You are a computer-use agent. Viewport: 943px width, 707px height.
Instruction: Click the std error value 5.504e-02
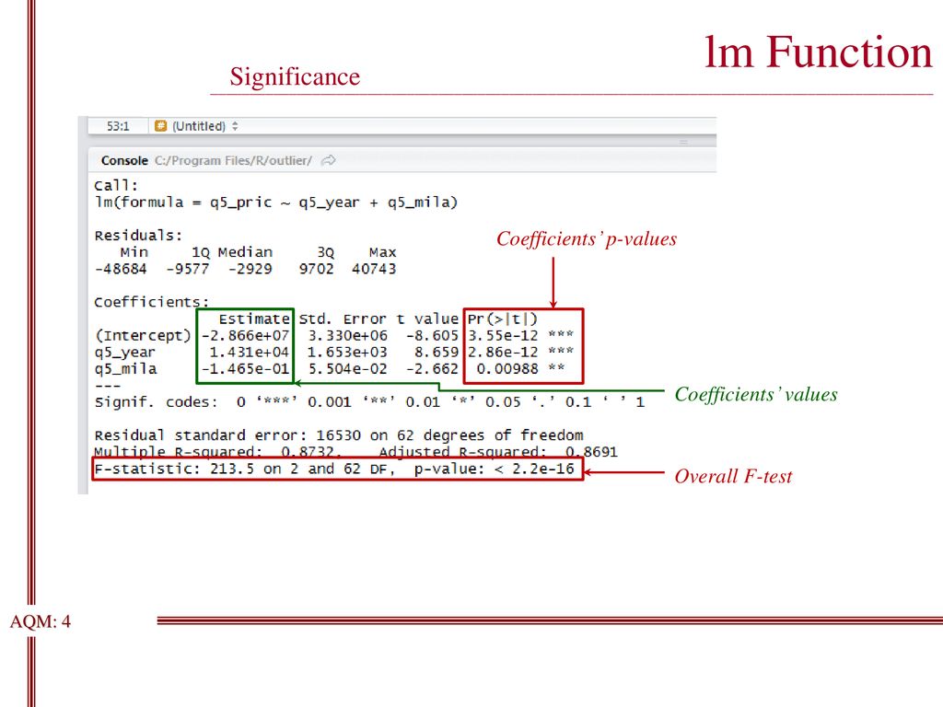347,368
